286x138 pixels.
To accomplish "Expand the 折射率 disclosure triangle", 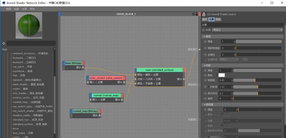I will click(x=209, y=87).
